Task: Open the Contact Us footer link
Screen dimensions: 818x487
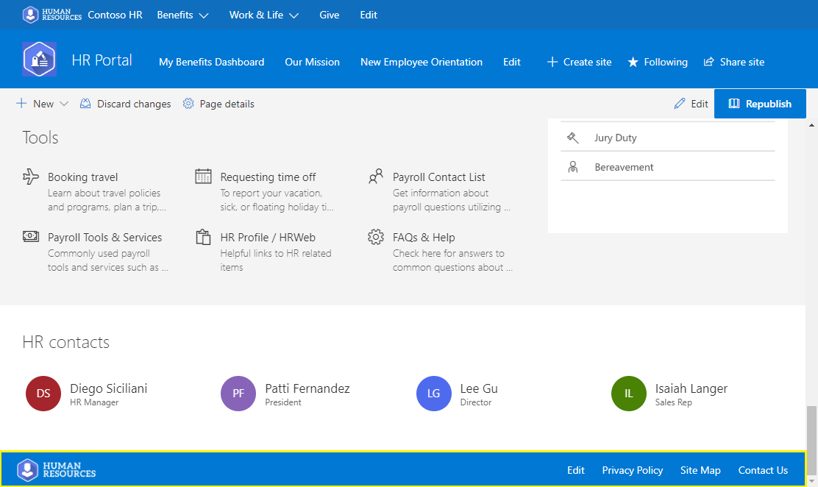Action: pos(763,470)
